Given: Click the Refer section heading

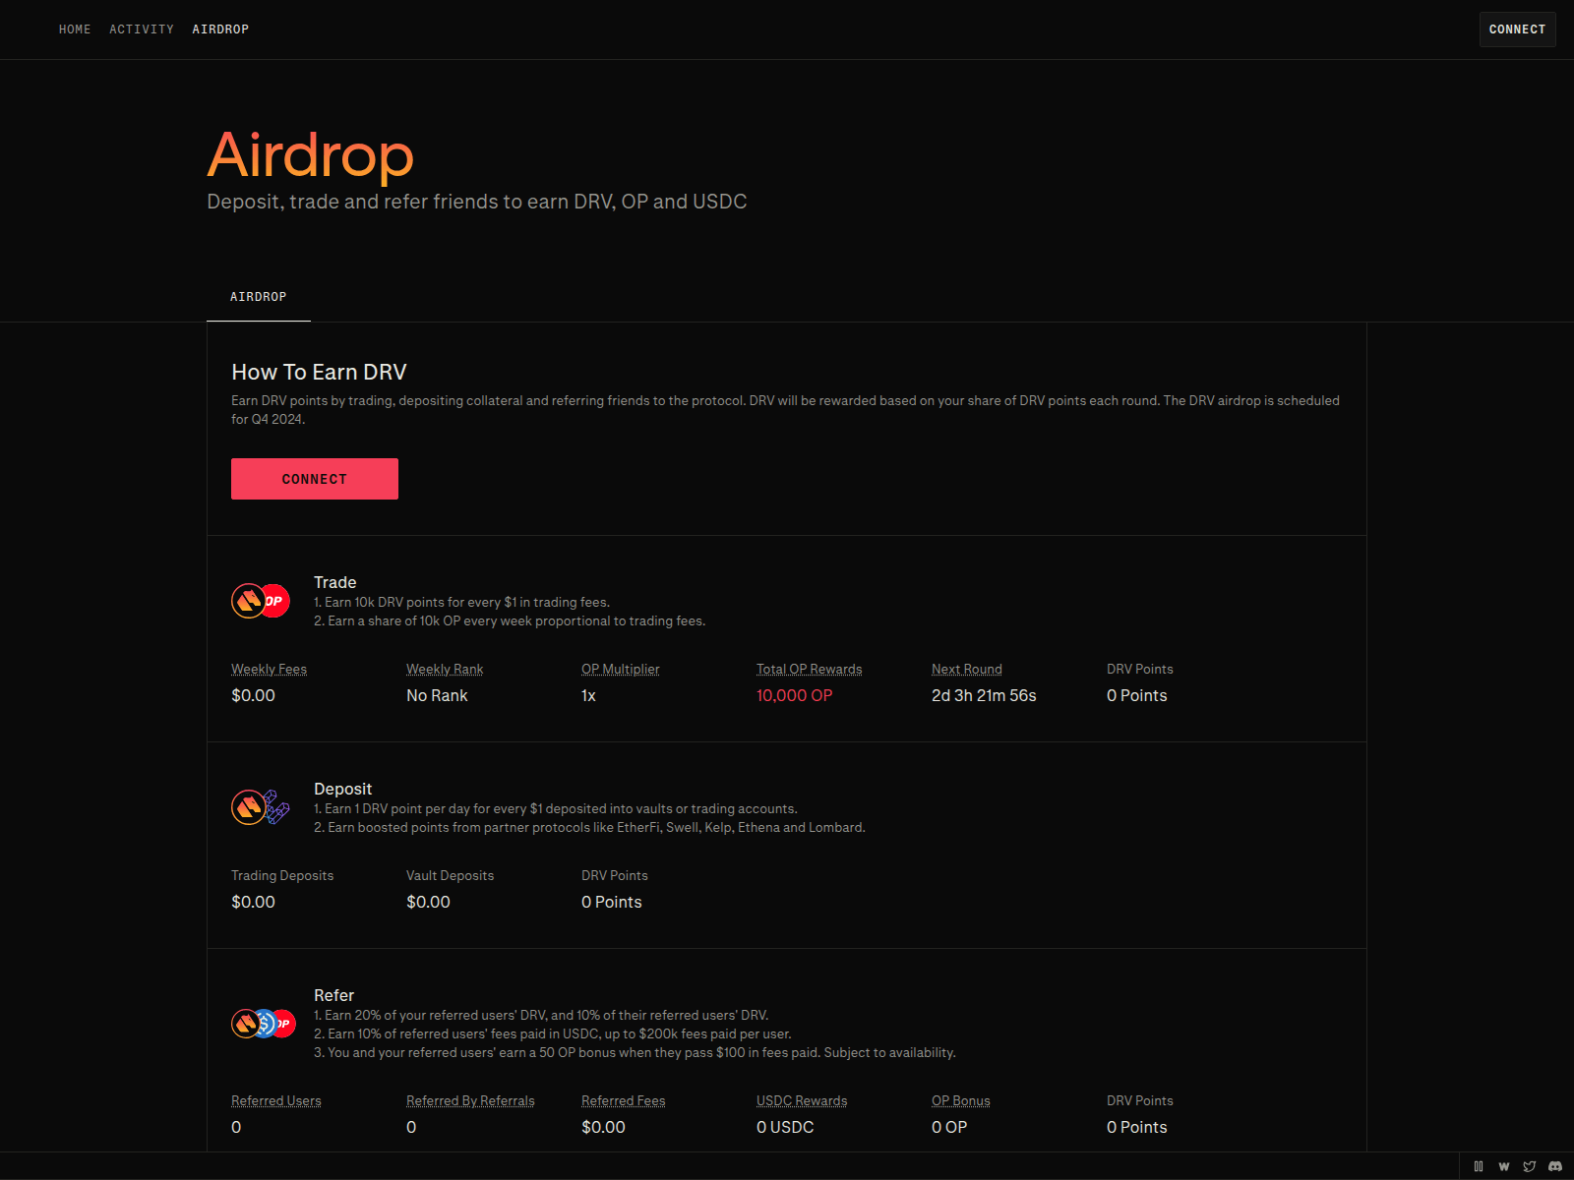Looking at the screenshot, I should click(333, 995).
